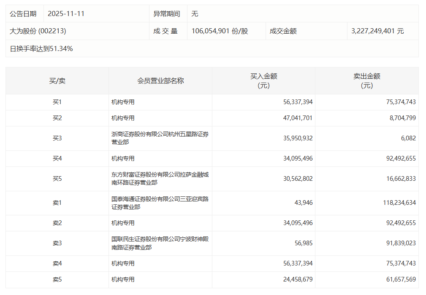426x295 pixels.
Task: Click the 成交金额 value 3,227,249,401 元
Action: click(377, 31)
